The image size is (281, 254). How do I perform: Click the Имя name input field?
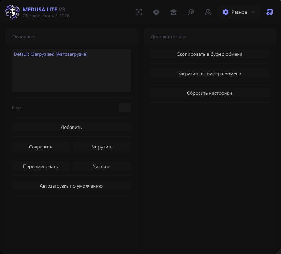125,107
